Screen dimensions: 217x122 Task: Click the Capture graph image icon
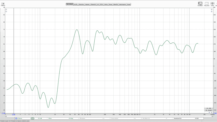[3, 3]
